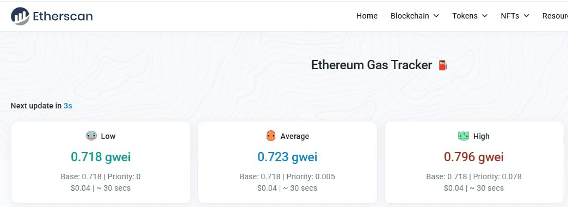The height and width of the screenshot is (207, 568).
Task: Click the red gas pump icon
Action: (443, 65)
